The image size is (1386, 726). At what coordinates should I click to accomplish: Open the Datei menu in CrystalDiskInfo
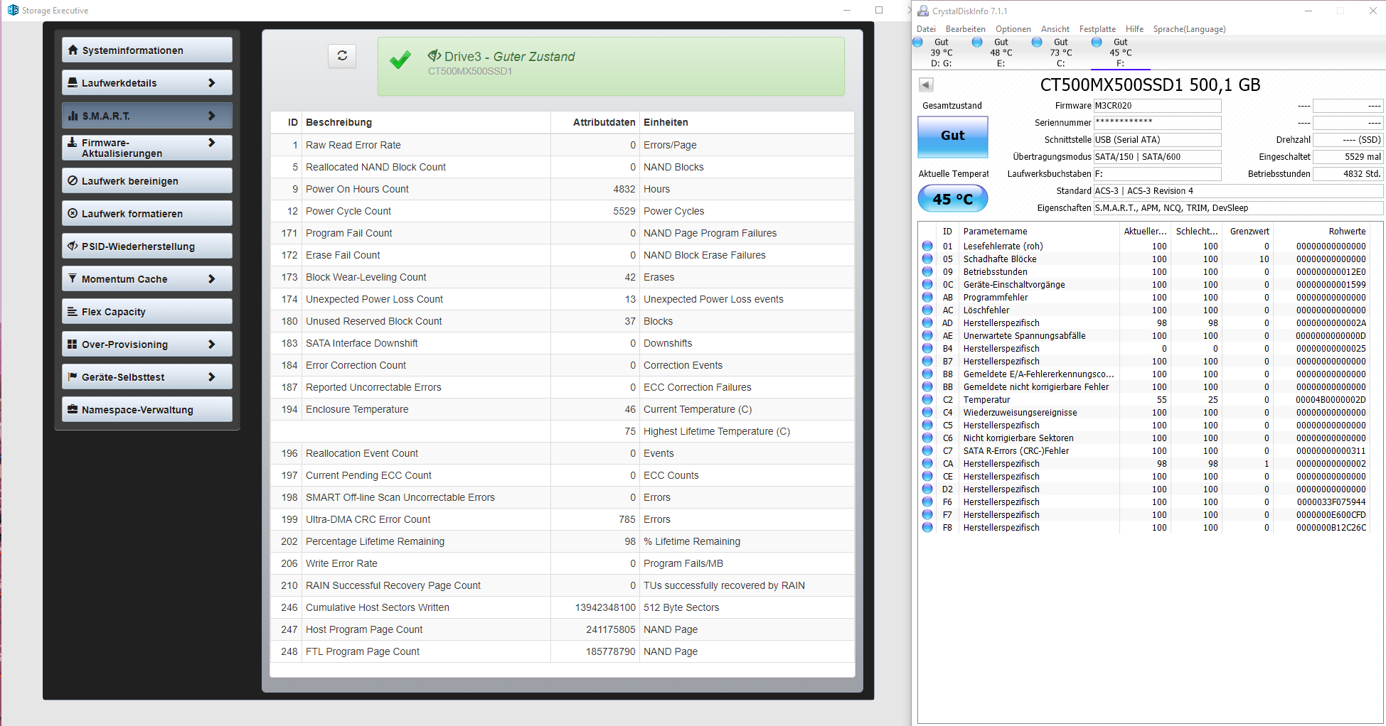click(926, 29)
